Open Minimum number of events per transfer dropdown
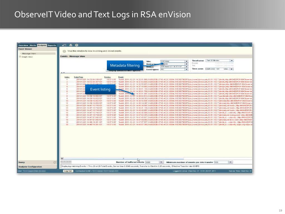The image size is (285, 214). click(x=230, y=162)
